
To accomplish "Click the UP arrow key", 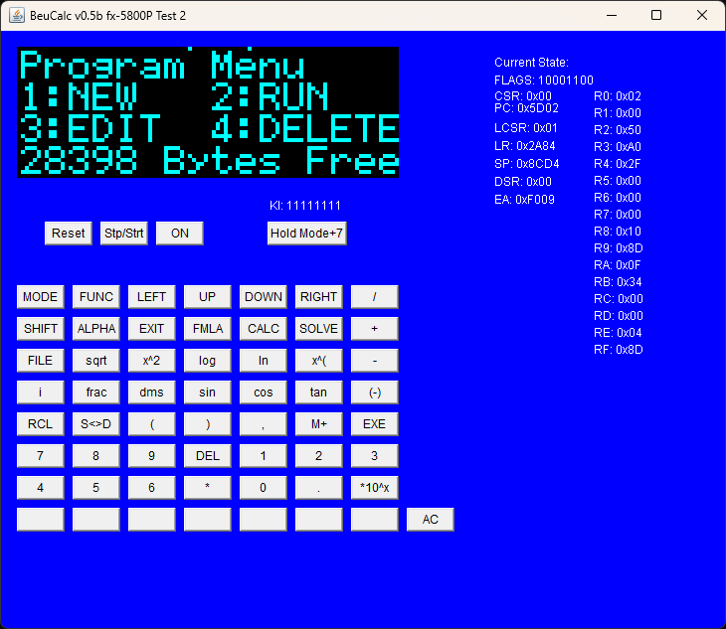I will click(x=207, y=296).
